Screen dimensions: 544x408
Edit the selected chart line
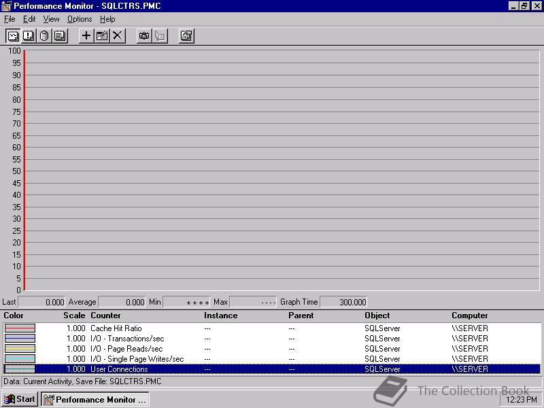click(101, 36)
